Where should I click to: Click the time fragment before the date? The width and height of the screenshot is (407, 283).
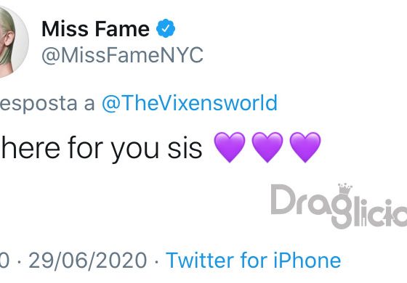(4, 260)
